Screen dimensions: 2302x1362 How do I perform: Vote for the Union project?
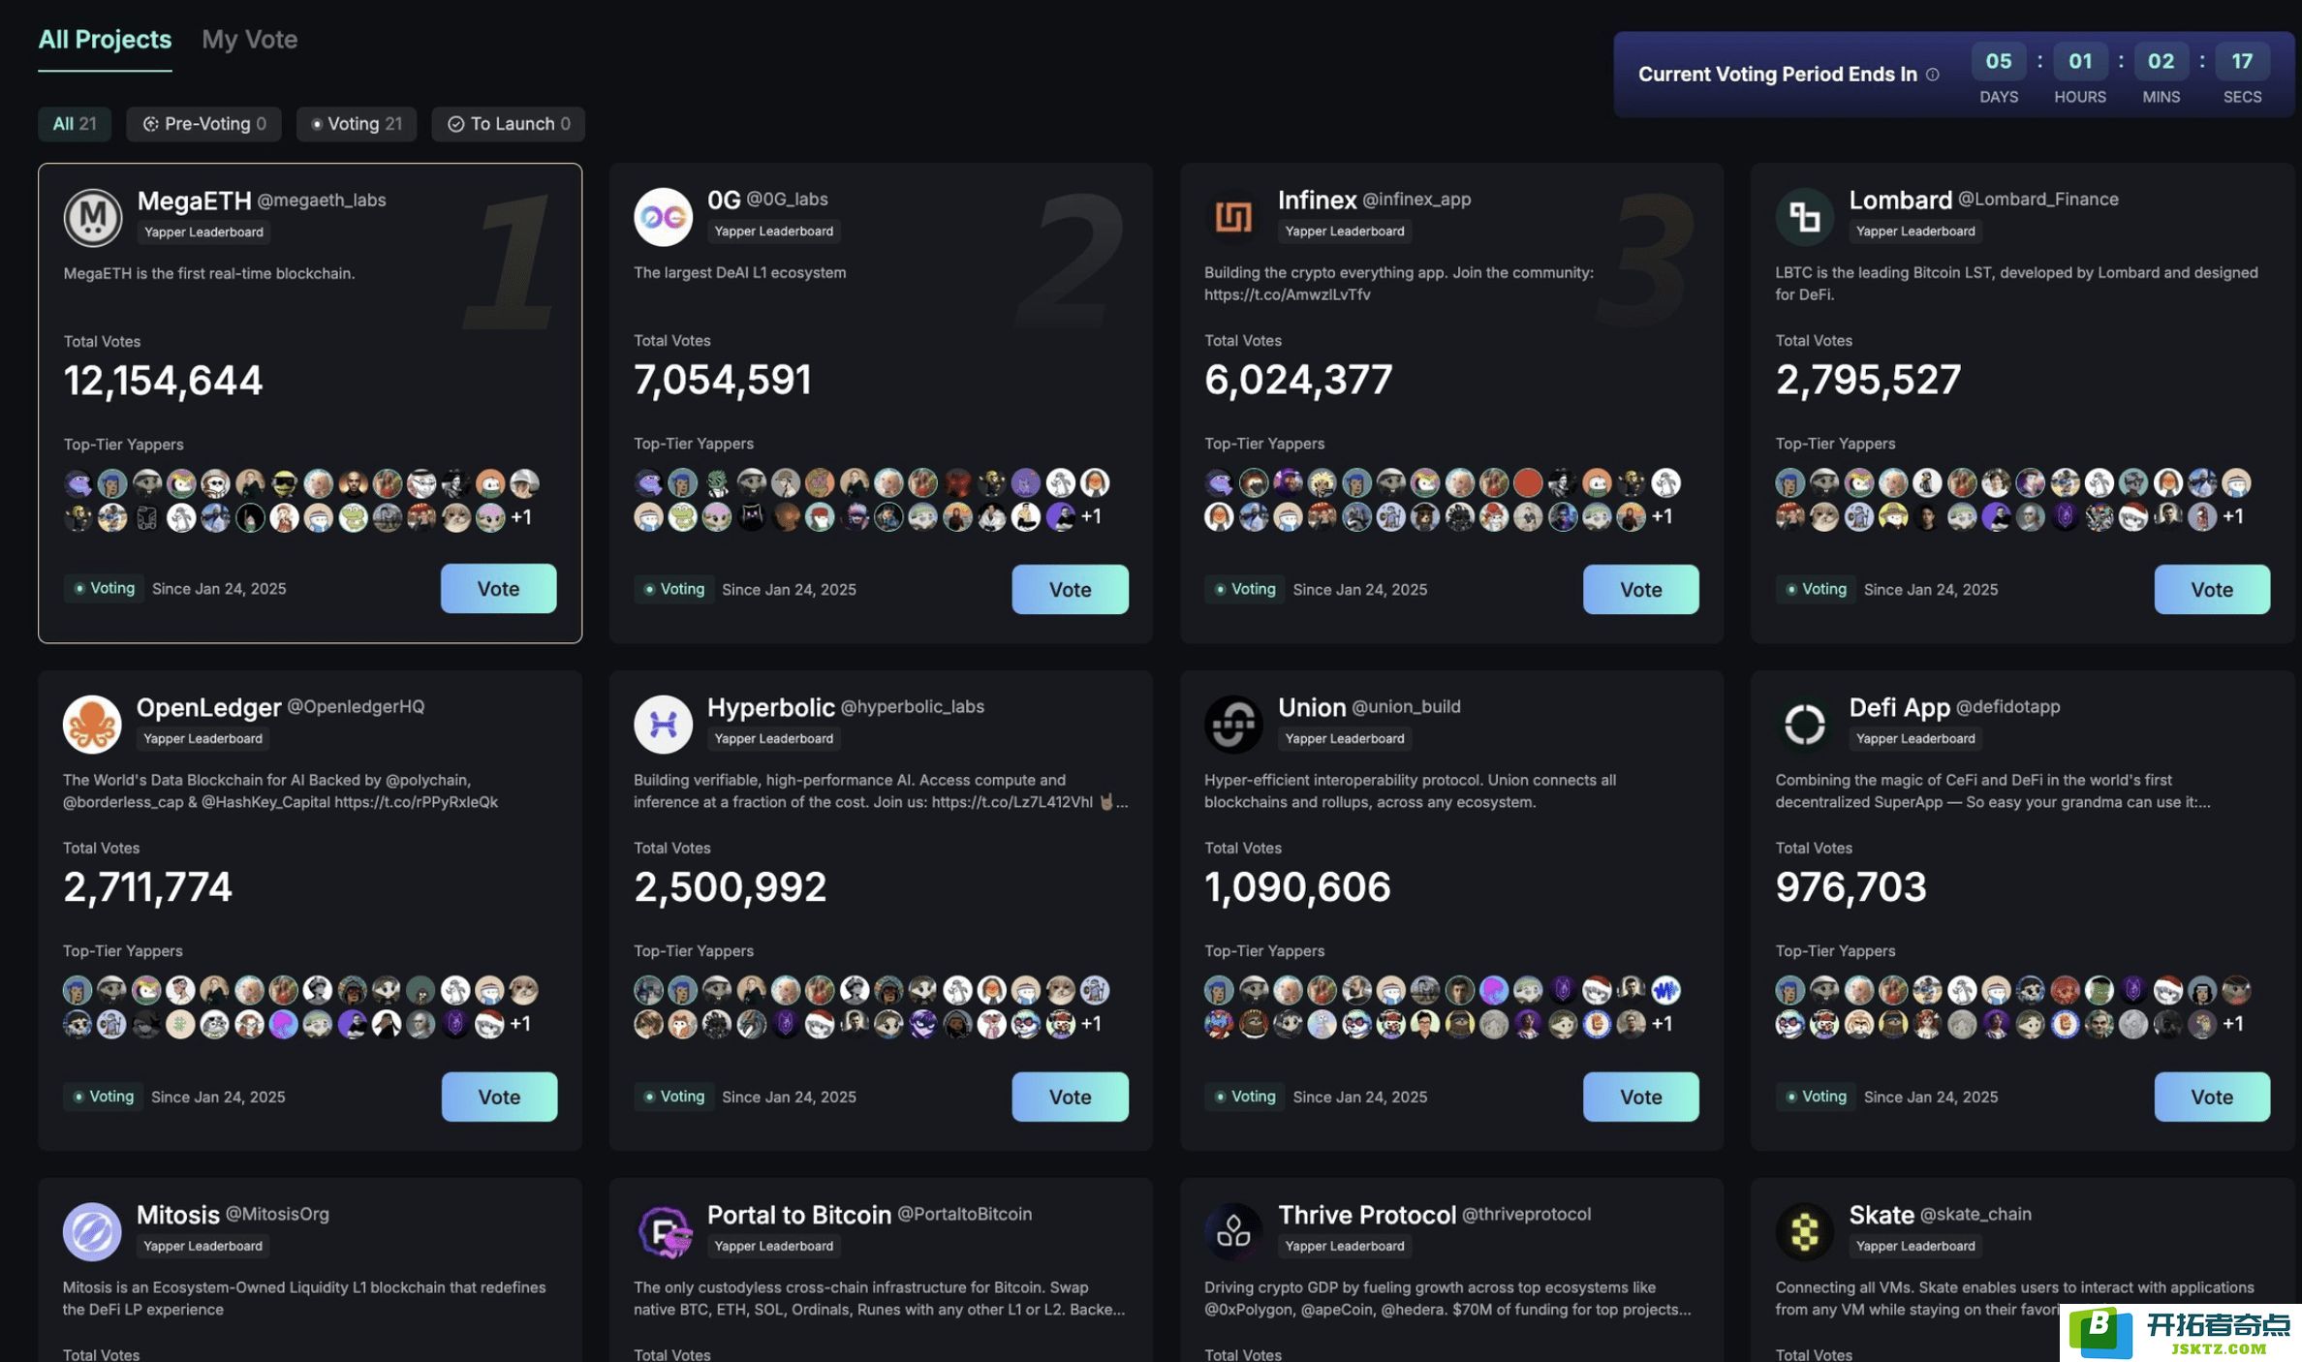[x=1641, y=1097]
